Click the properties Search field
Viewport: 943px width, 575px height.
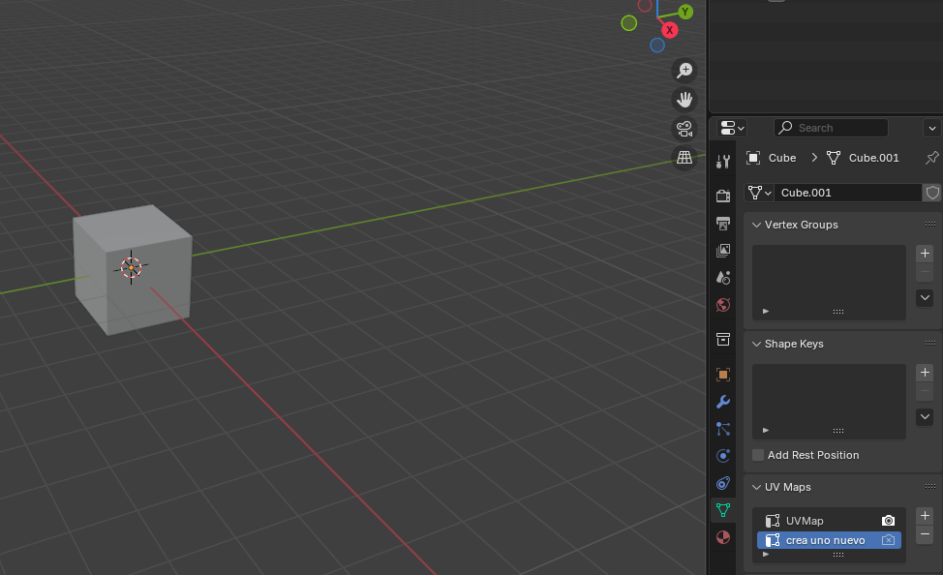coord(831,128)
